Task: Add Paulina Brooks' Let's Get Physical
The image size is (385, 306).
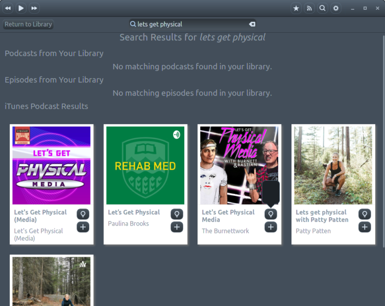Action: coord(177,227)
